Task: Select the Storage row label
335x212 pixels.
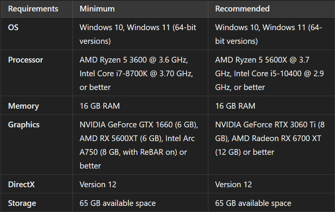Action: point(22,203)
